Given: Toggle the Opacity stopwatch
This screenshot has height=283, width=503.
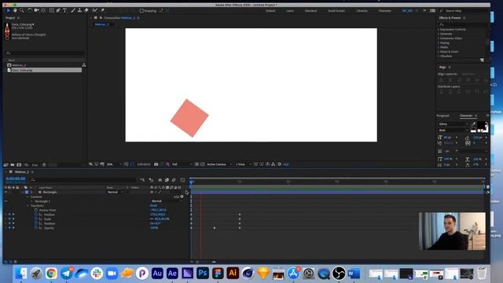Looking at the screenshot, I should 36,228.
